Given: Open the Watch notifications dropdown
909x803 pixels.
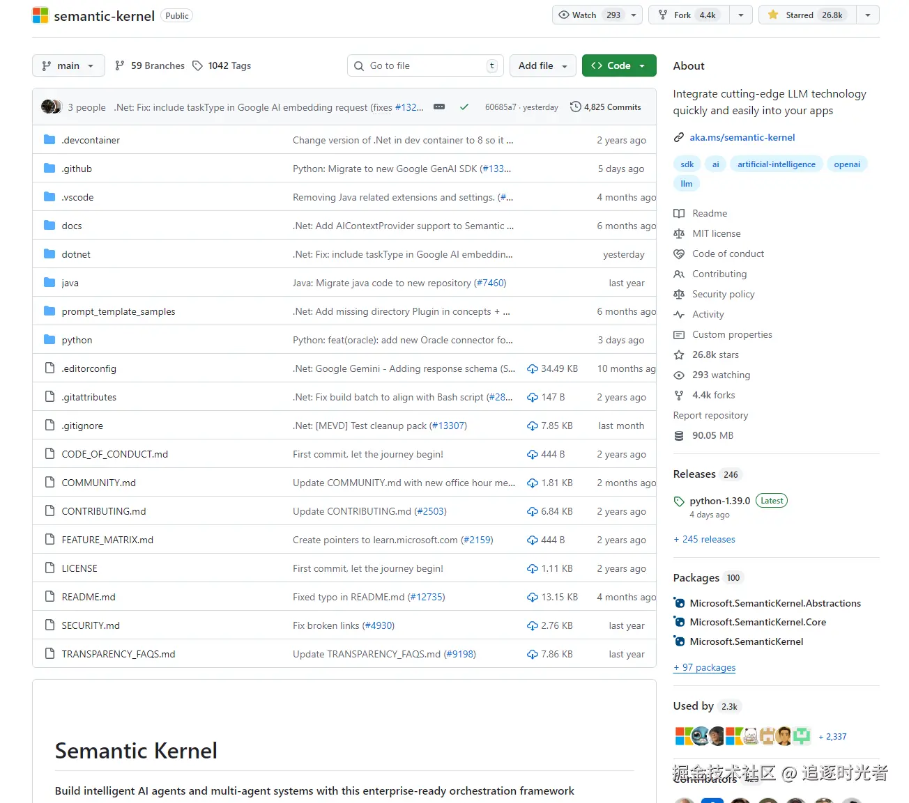Looking at the screenshot, I should pos(597,15).
